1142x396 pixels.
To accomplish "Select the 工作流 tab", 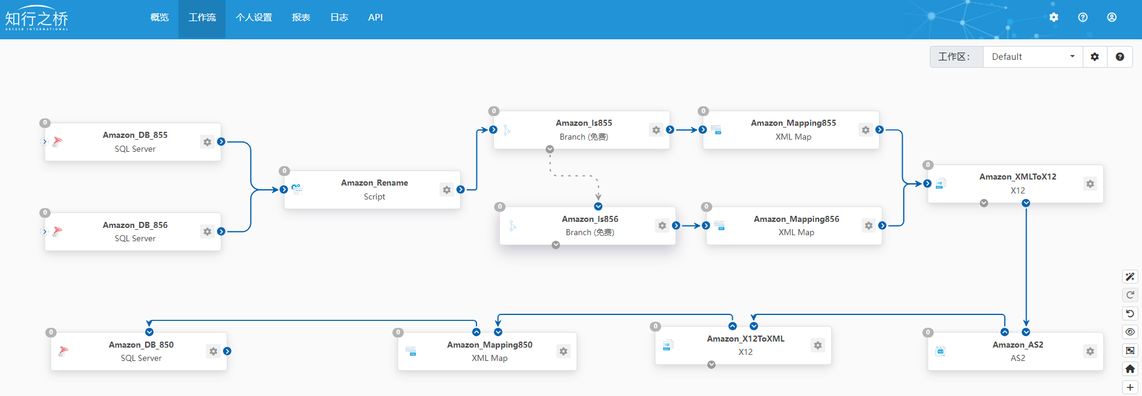I will [x=202, y=18].
